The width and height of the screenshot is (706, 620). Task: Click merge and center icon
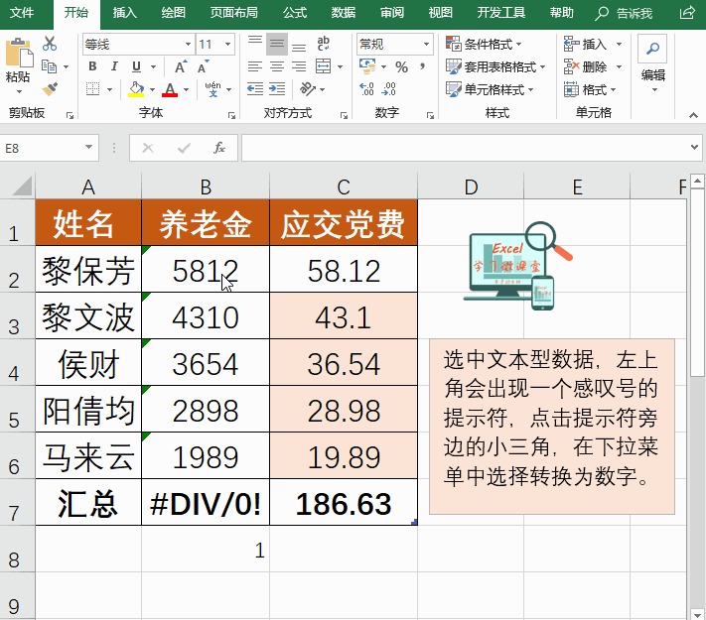pos(324,66)
